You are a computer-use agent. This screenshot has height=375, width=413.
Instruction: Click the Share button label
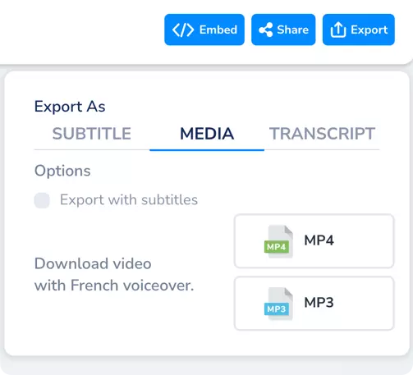(x=292, y=30)
